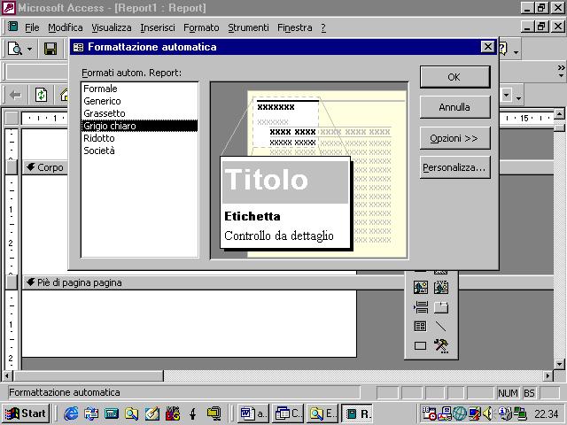567x425 pixels.
Task: Select the Bound Object Frame toolbox tool
Action: [x=441, y=288]
